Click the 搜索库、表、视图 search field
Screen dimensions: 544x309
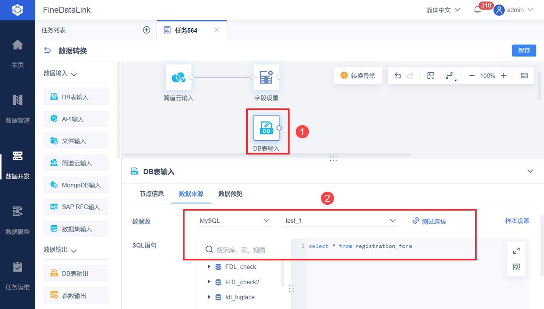(x=244, y=250)
